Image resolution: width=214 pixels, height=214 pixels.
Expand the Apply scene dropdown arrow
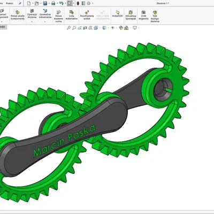tap(130, 28)
